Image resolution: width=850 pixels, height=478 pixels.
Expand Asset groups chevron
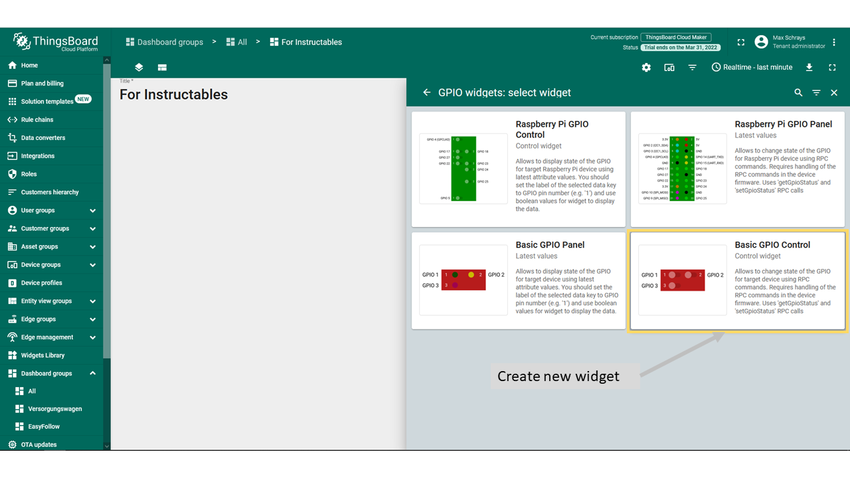point(92,246)
